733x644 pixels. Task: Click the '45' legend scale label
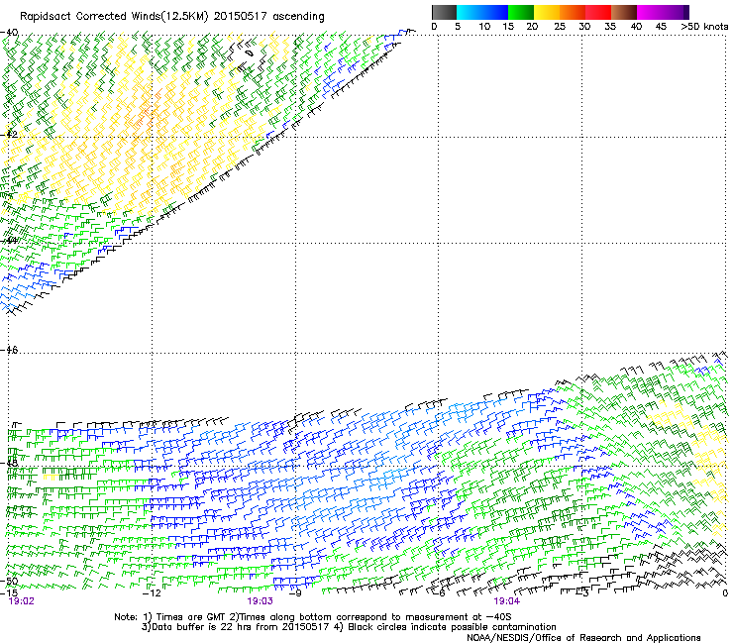[661, 27]
